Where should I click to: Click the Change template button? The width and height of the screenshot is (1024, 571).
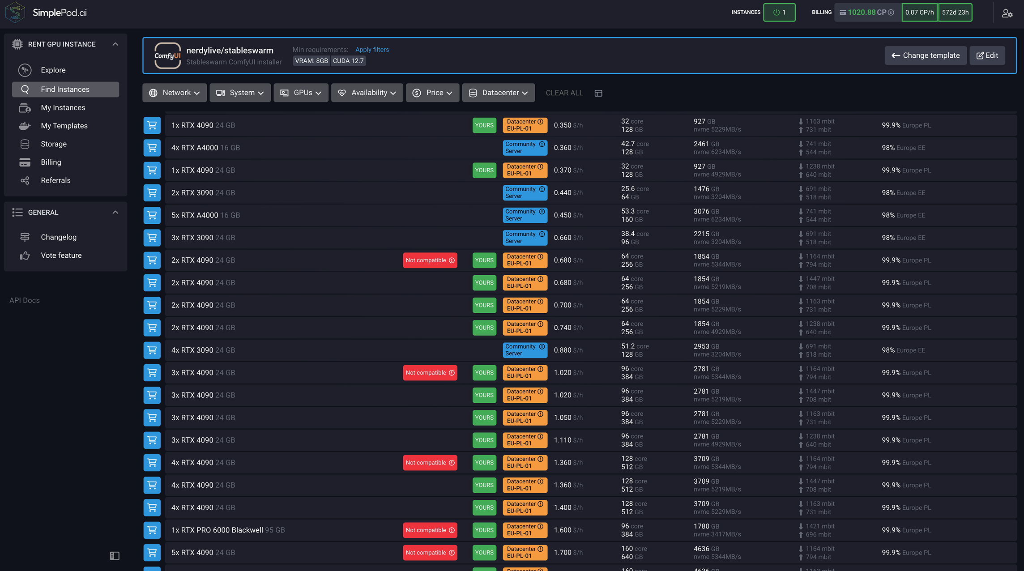coord(925,55)
